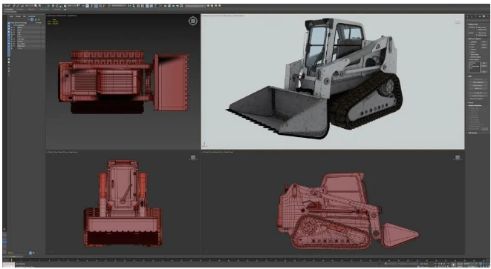The width and height of the screenshot is (491, 269).
Task: Click the Name (Sorted Ascending) column header
Action: 19,22
